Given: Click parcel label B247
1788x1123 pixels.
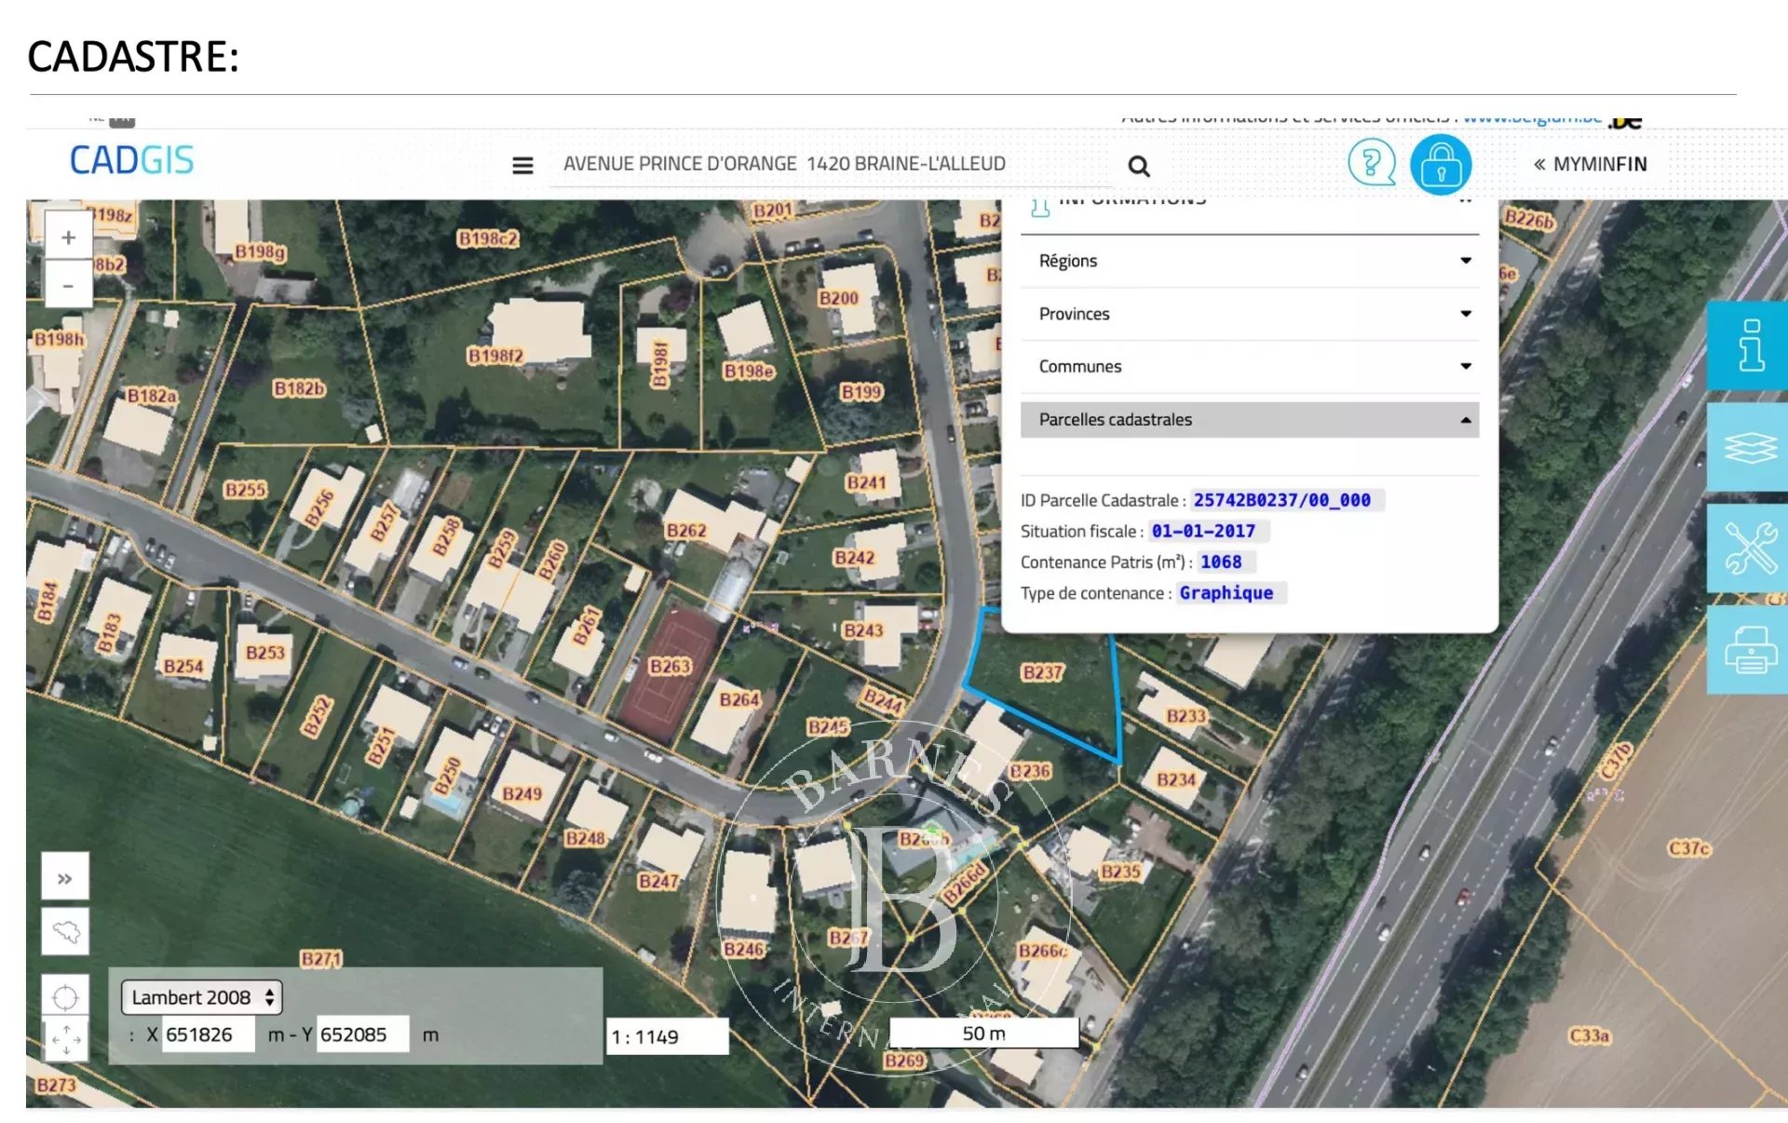Looking at the screenshot, I should click(658, 881).
